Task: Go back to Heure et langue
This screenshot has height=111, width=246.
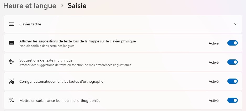Action: point(30,5)
